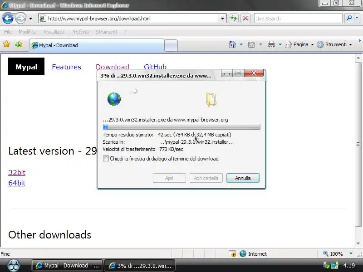Open the Strumenti gear toolbar menu

tap(334, 44)
